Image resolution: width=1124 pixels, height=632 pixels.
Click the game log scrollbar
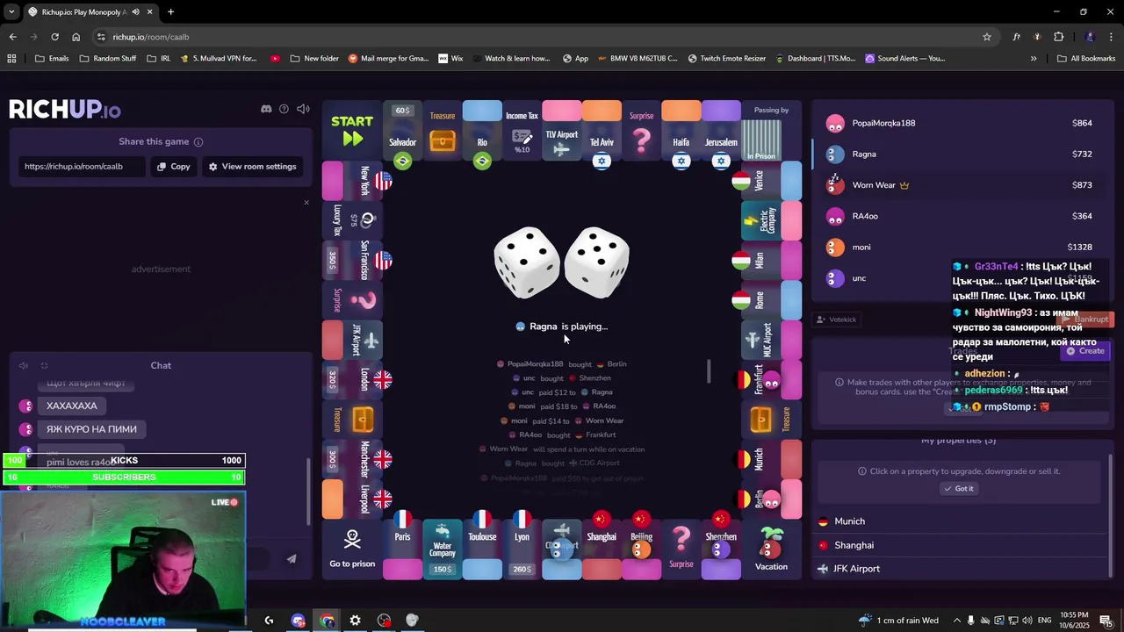(709, 371)
